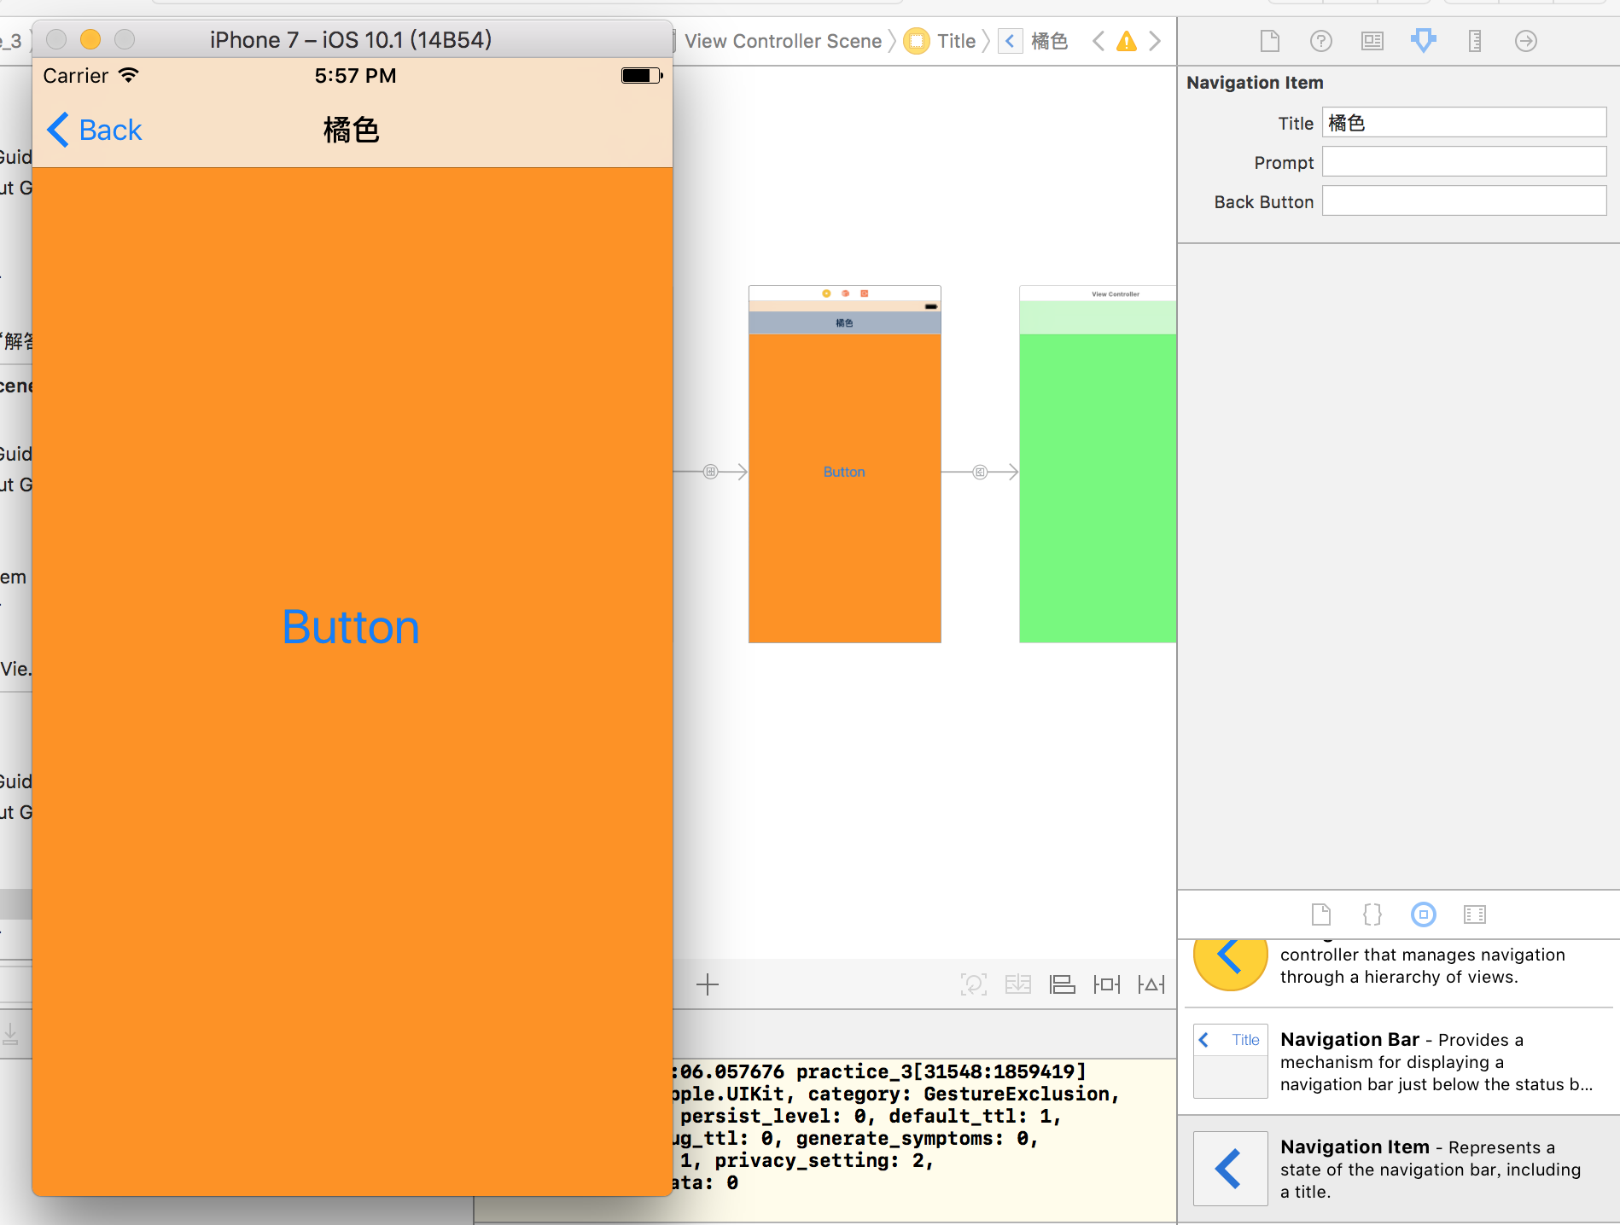
Task: Click the Wi-Fi icon in simulator status bar
Action: [128, 75]
